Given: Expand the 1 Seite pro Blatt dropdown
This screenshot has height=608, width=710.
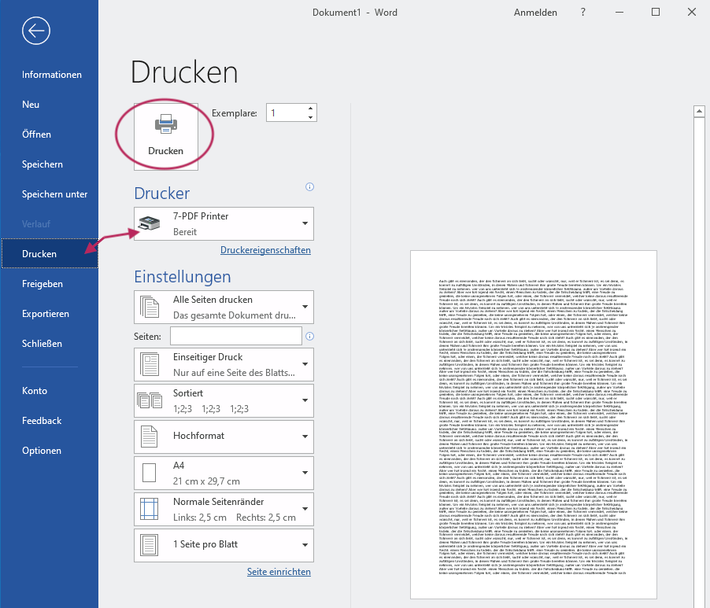Looking at the screenshot, I should (305, 545).
